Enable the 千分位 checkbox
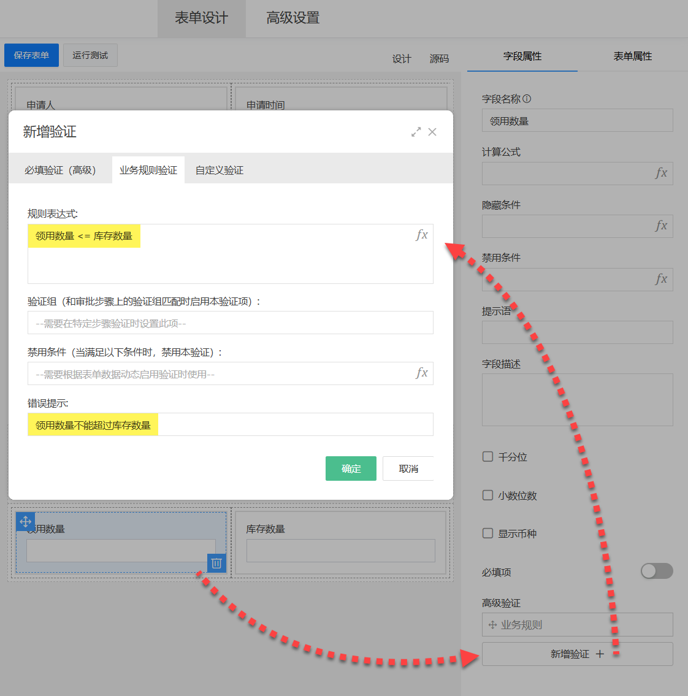Viewport: 688px width, 696px height. 488,457
